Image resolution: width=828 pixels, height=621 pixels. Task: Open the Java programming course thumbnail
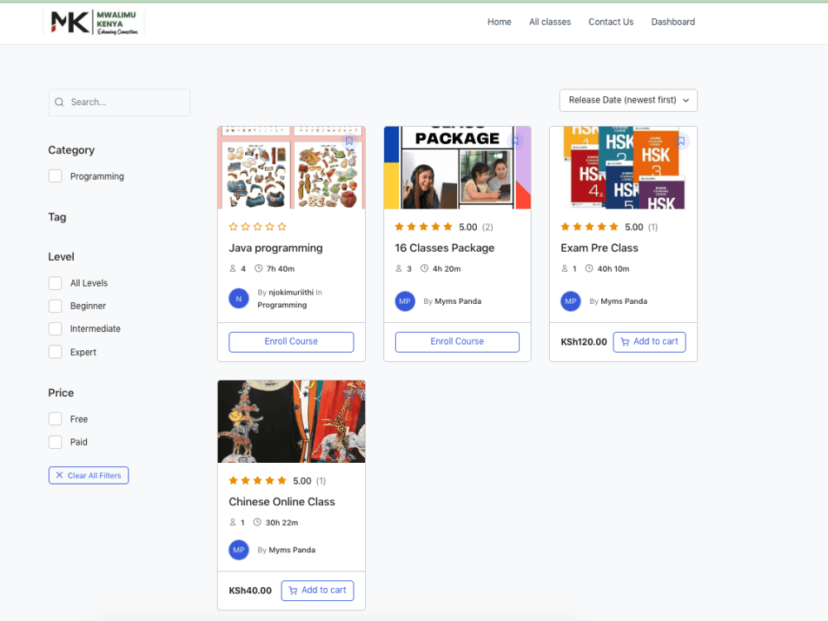click(291, 167)
